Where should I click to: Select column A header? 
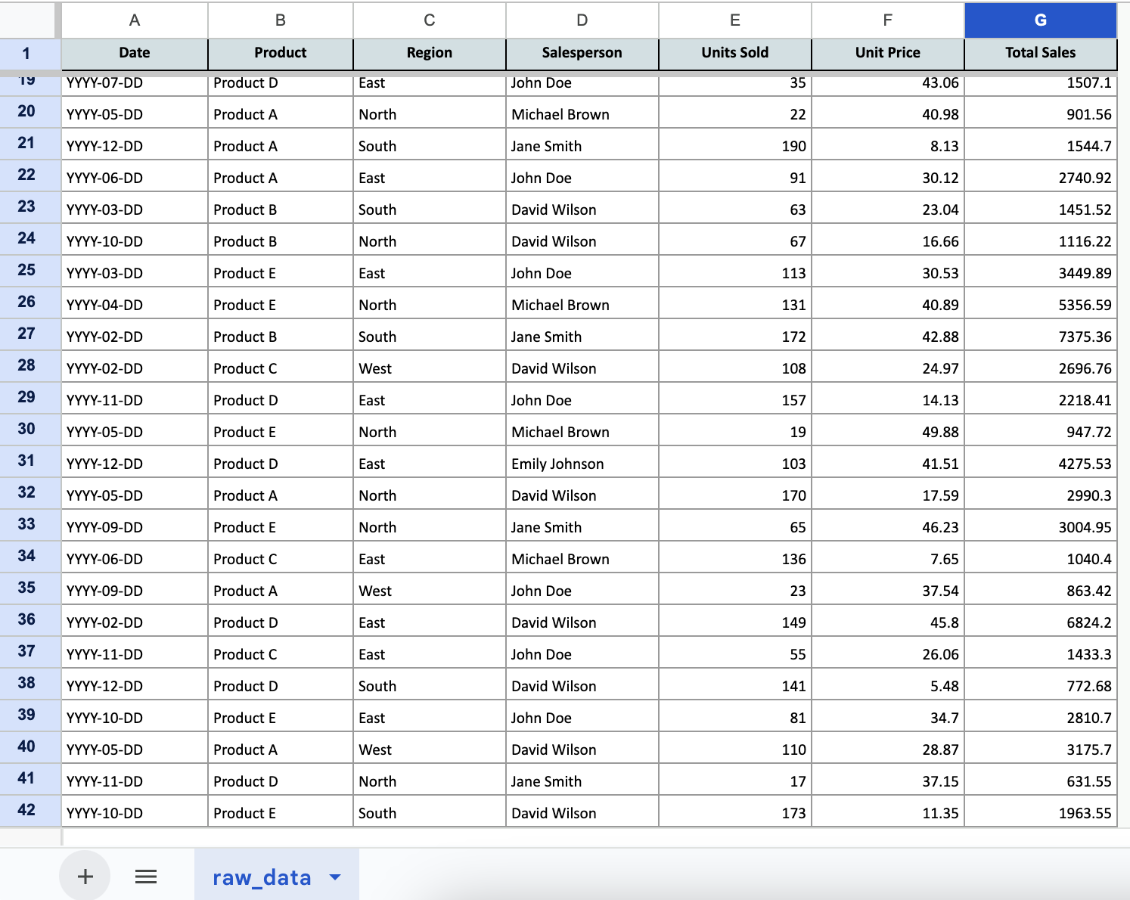coord(135,20)
